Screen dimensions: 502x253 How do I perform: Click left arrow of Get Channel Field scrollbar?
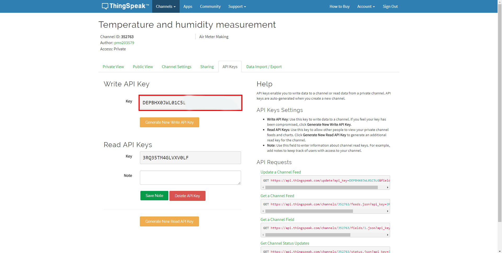click(263, 235)
